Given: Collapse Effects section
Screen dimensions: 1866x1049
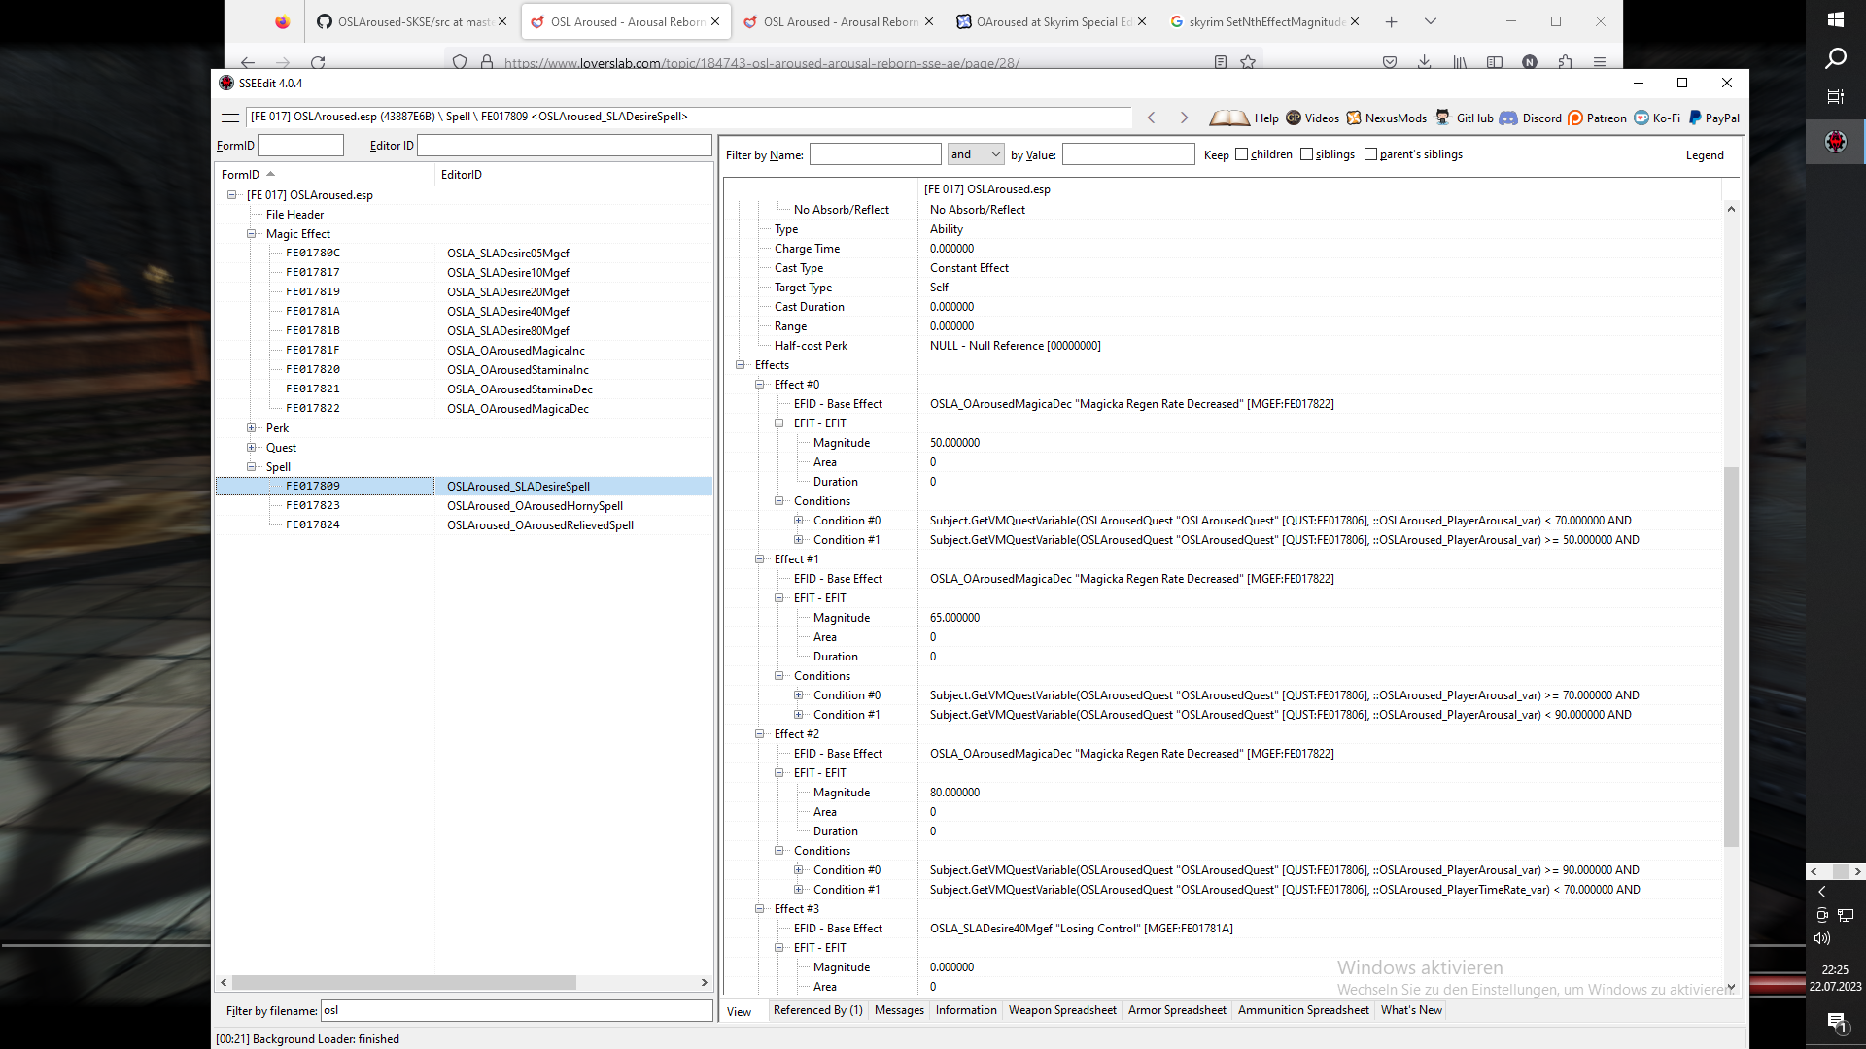Looking at the screenshot, I should 740,365.
